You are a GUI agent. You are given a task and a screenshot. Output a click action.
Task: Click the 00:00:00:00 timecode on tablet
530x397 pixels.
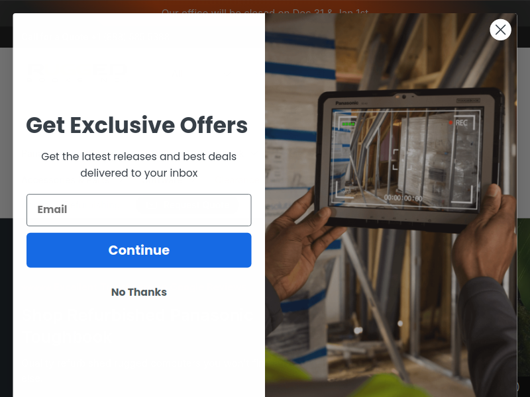pyautogui.click(x=403, y=198)
